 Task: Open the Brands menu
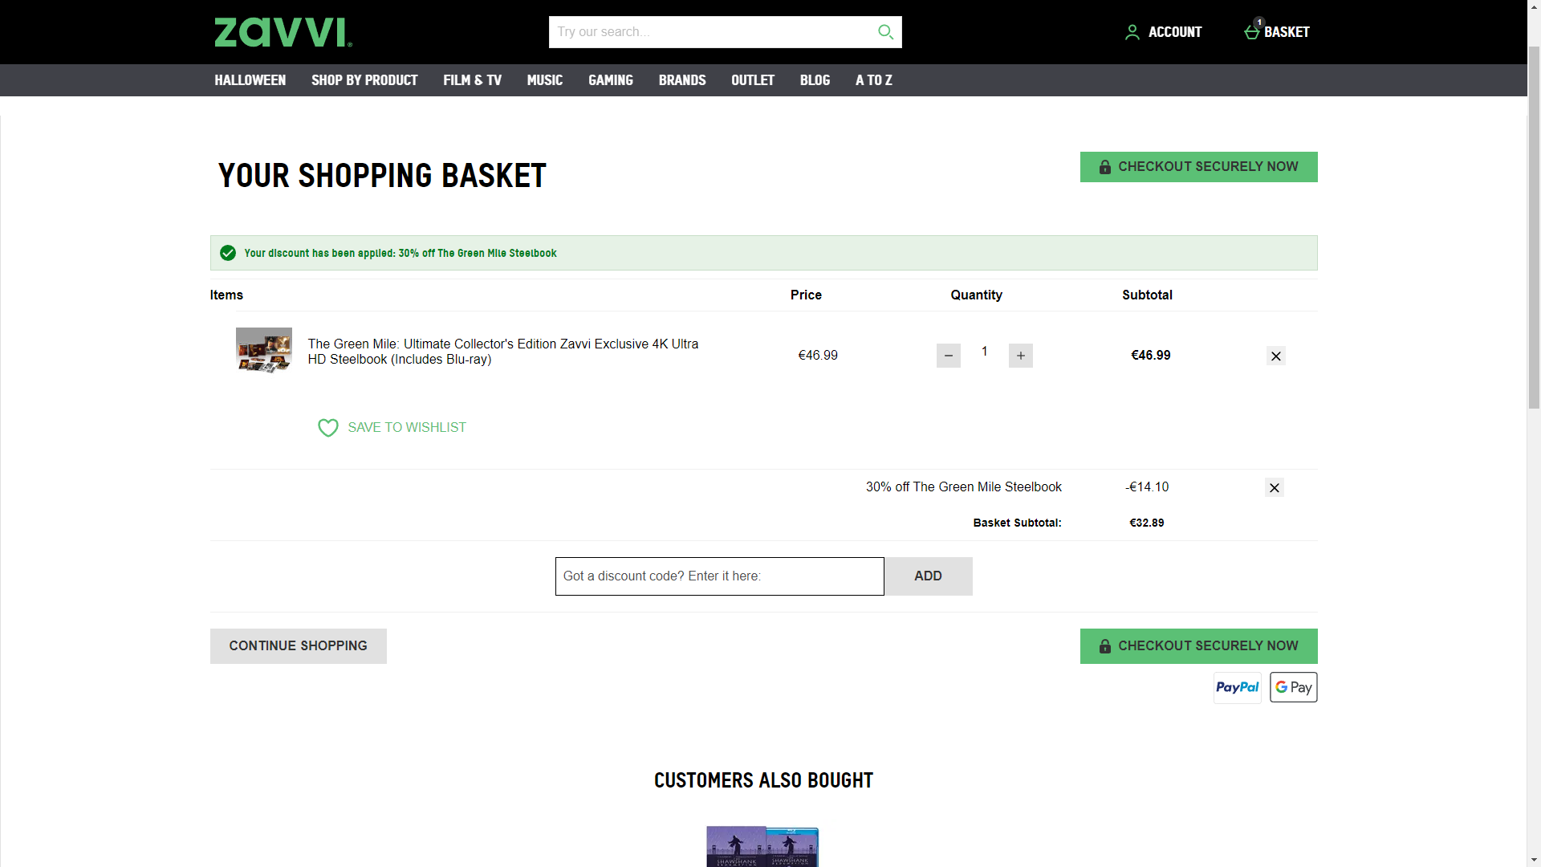(681, 80)
